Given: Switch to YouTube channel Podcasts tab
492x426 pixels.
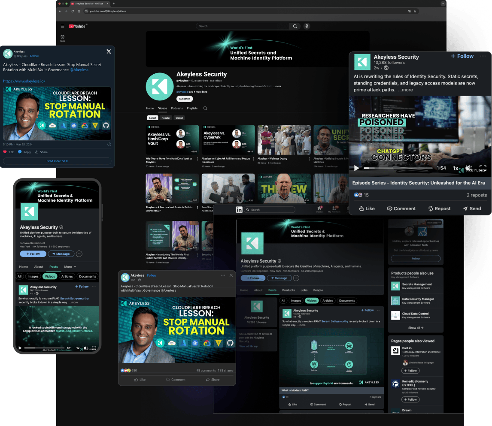Looking at the screenshot, I should [x=177, y=109].
